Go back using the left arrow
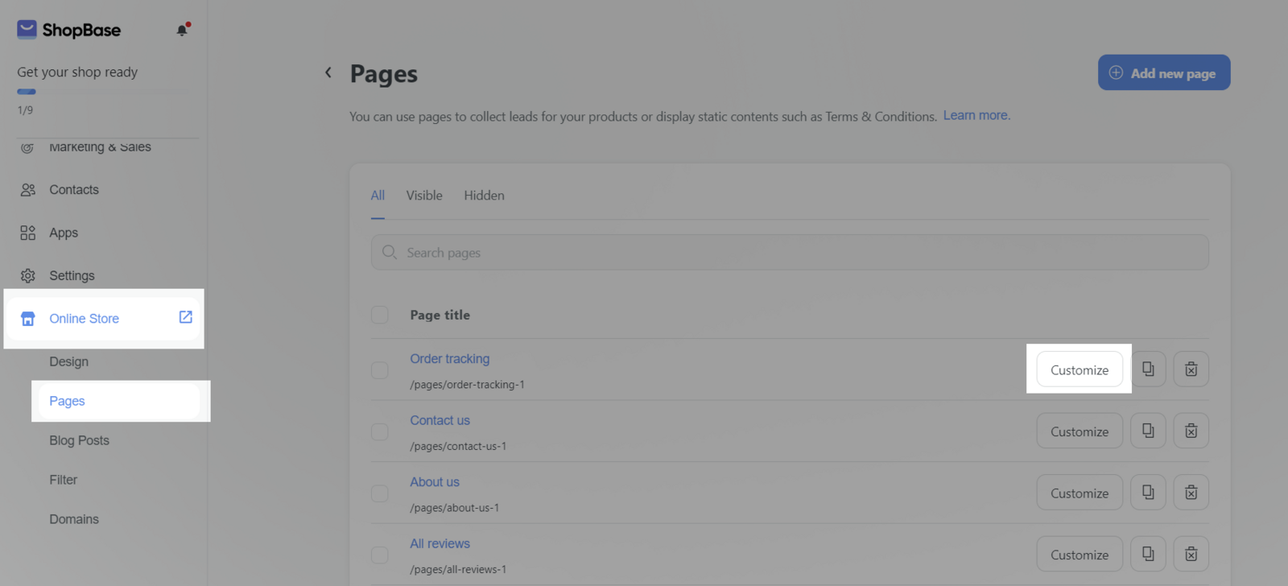Image resolution: width=1288 pixels, height=586 pixels. point(328,72)
